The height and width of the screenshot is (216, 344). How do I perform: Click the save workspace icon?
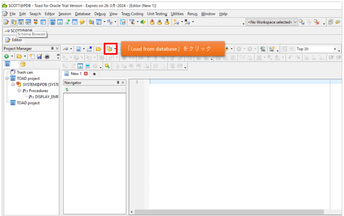(x=302, y=22)
